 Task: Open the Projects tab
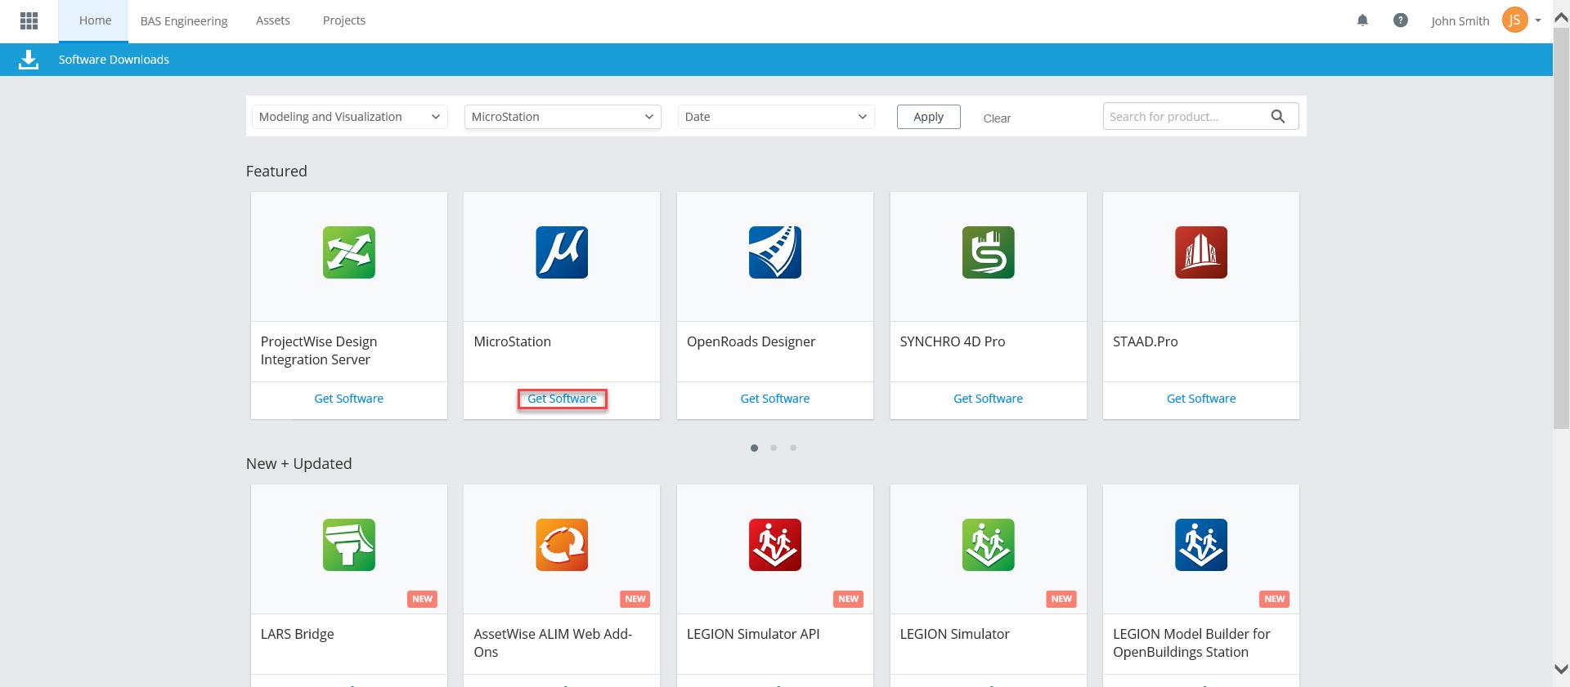344,20
